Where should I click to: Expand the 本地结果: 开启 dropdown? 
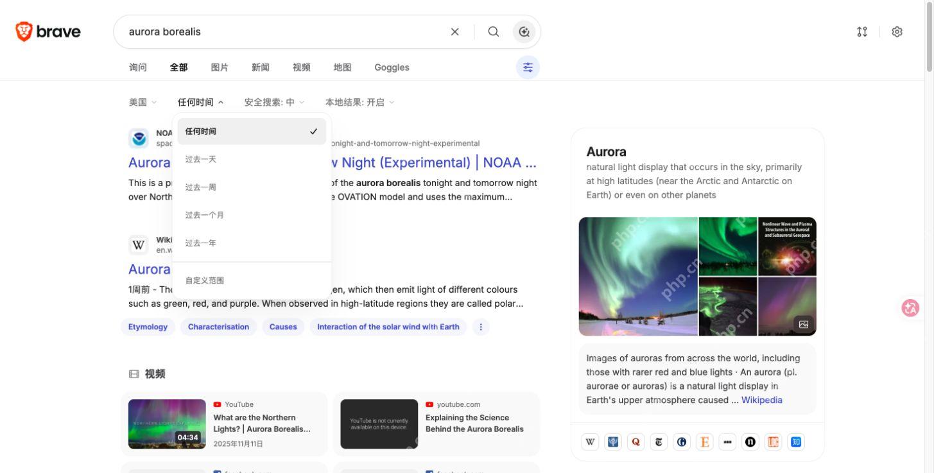pos(359,102)
